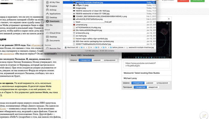209x119 pixels.
Task: Select file hazard-signs-safety-sign-symbols.jpg
Action: coord(92,38)
